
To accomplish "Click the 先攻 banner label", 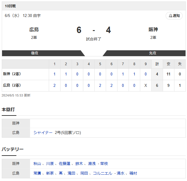I will click(153, 53).
